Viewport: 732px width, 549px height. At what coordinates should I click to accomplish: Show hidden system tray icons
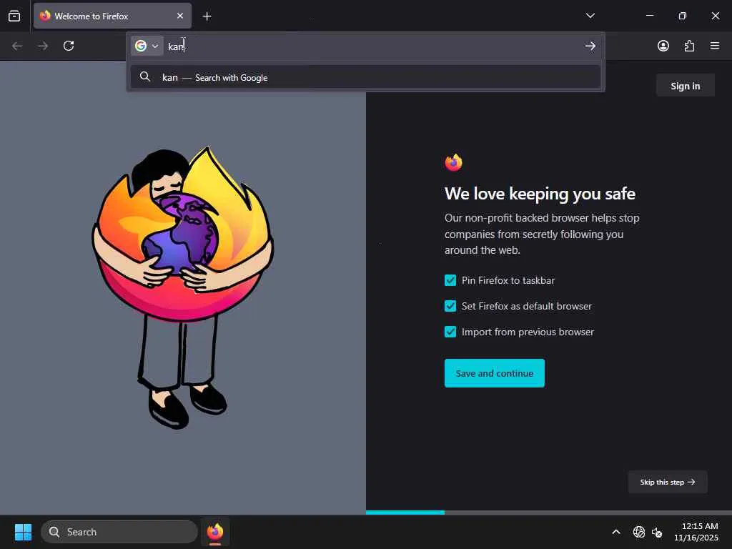point(616,532)
